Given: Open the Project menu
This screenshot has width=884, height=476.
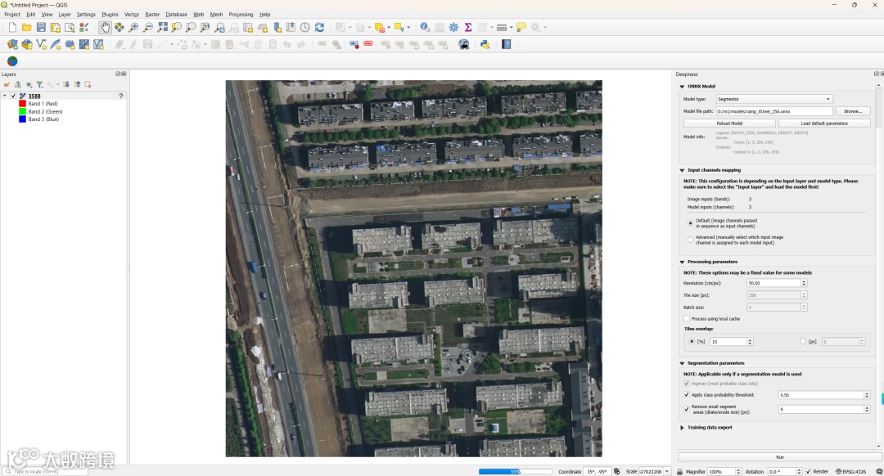Looking at the screenshot, I should coord(11,14).
